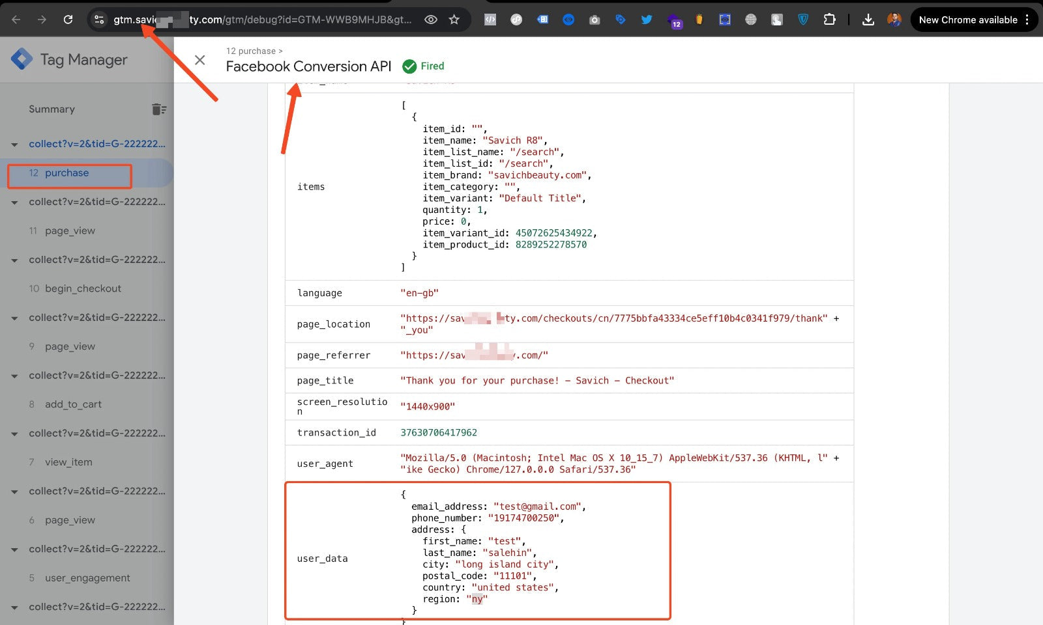Collapse the collect request group above purchase

pos(14,145)
